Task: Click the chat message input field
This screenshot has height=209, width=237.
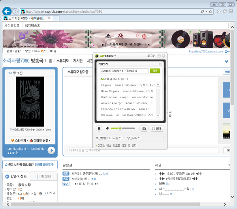Action: (143, 150)
